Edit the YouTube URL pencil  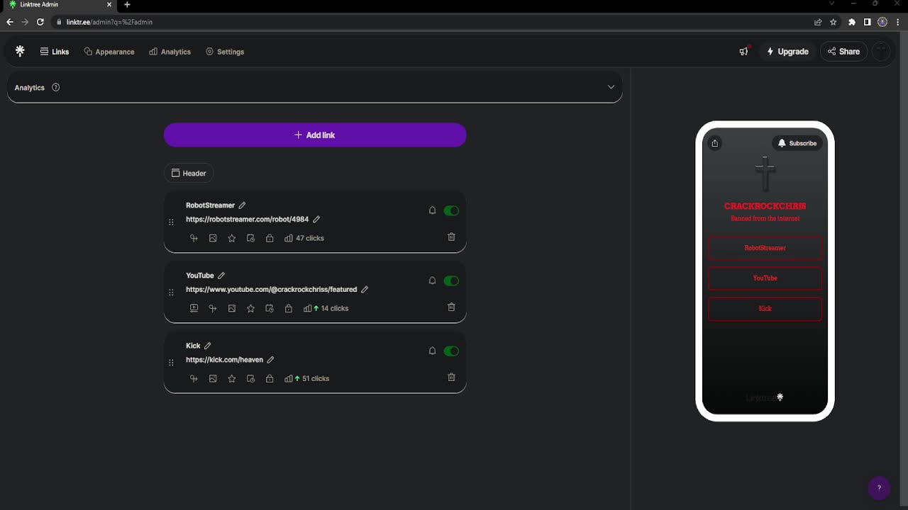coord(365,290)
